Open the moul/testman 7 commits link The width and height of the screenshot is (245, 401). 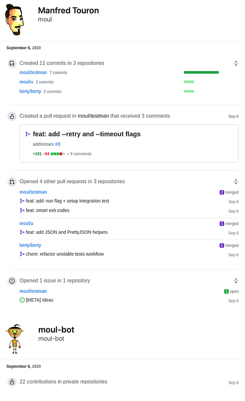click(33, 73)
